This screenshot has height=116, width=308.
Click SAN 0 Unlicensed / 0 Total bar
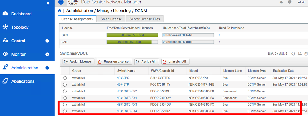click(x=188, y=35)
